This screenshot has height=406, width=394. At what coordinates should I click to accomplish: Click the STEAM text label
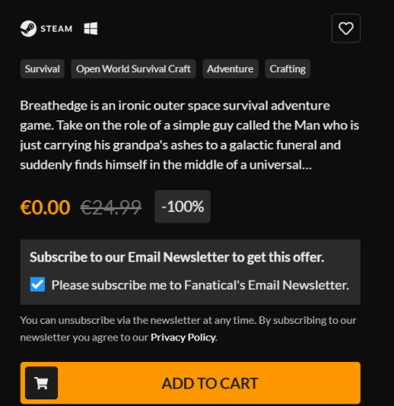56,29
